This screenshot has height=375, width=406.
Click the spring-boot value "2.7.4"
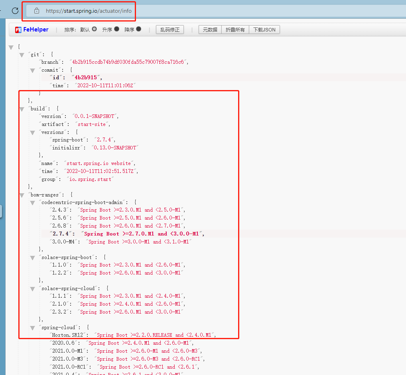[104, 140]
